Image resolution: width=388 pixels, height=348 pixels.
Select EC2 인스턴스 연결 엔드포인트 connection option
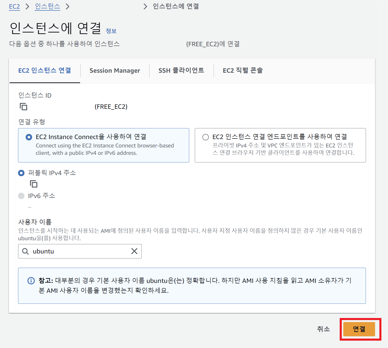(x=280, y=145)
